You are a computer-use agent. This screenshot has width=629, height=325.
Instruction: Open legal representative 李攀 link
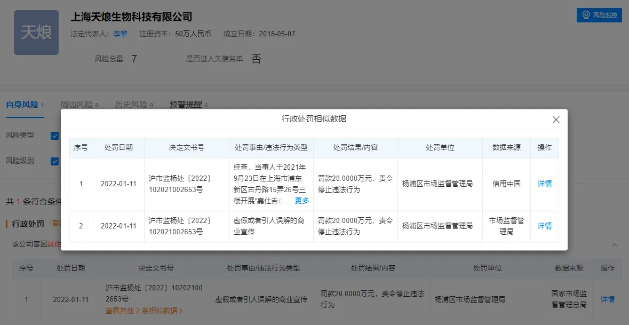(x=120, y=34)
